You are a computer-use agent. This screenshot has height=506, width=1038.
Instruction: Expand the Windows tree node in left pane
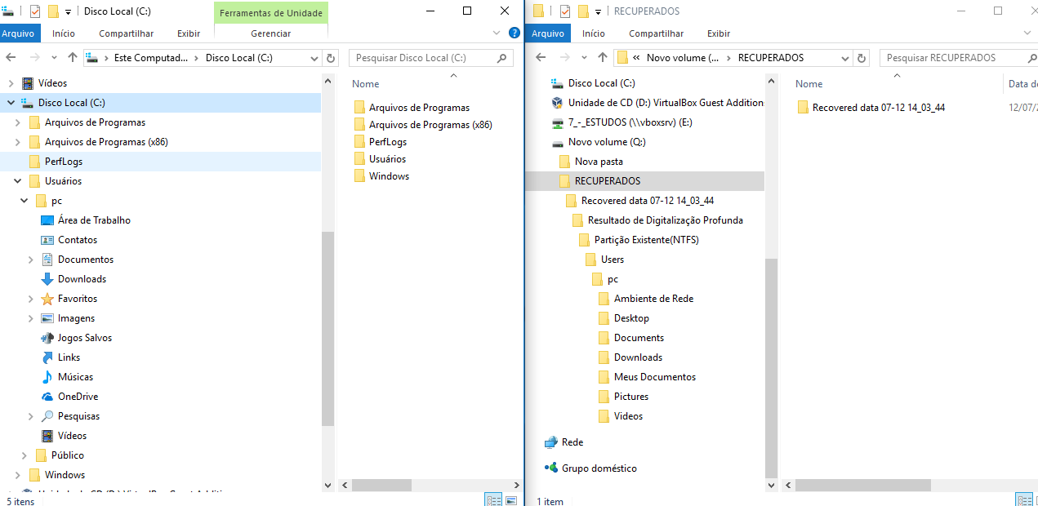coord(17,475)
